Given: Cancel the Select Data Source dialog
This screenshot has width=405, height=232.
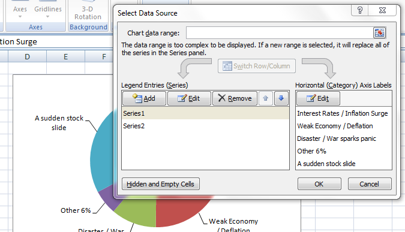Looking at the screenshot, I should click(370, 184).
